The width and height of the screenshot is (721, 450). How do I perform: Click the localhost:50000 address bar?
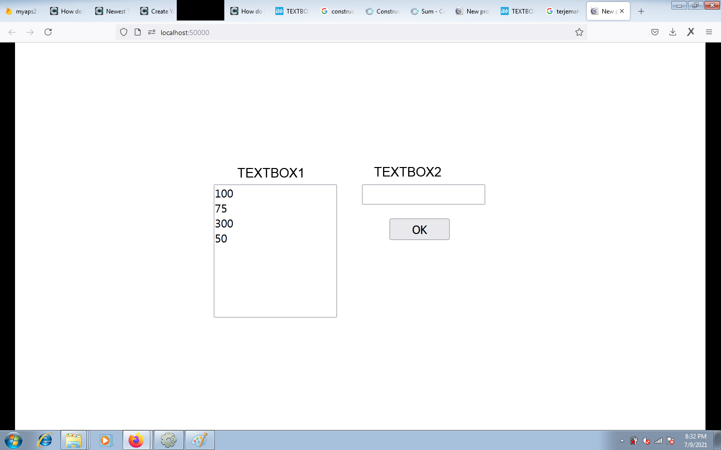[x=350, y=32]
